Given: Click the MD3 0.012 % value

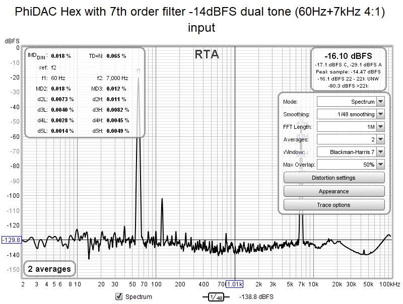Looking at the screenshot, I should (116, 89).
